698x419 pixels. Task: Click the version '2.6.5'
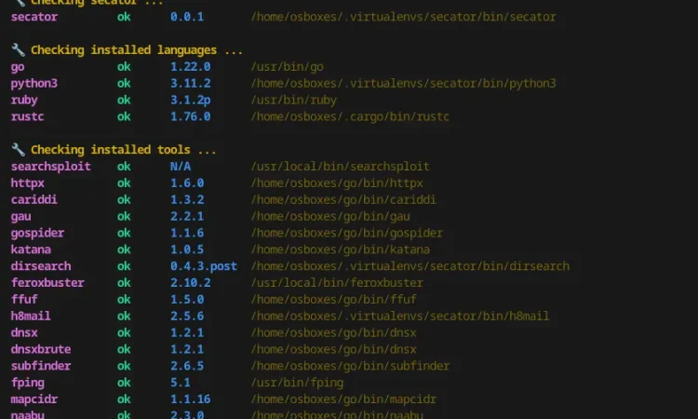pos(187,366)
